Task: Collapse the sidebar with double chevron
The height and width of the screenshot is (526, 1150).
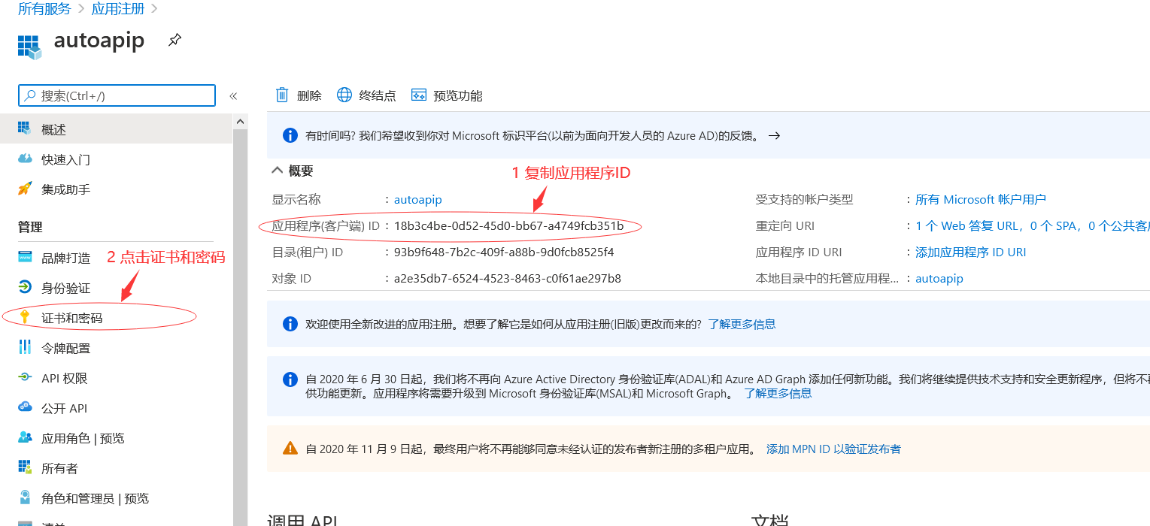Action: click(x=233, y=96)
